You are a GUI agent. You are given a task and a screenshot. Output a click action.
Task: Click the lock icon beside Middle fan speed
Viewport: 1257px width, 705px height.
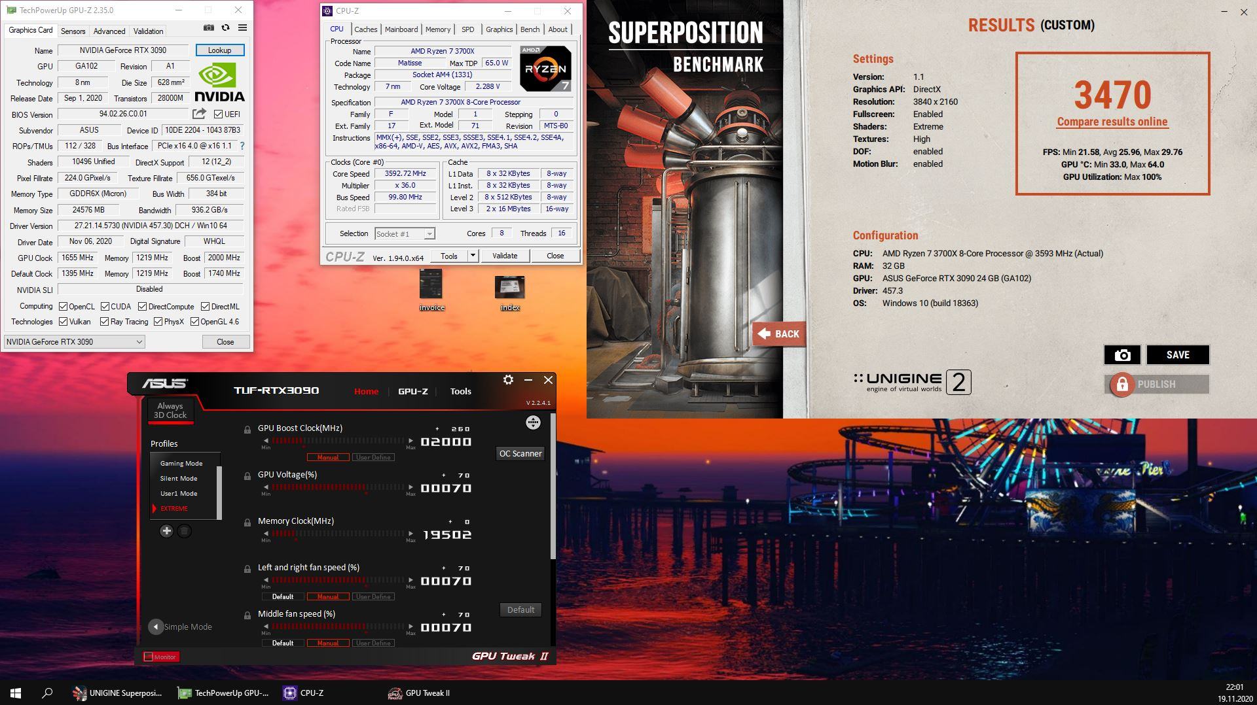pyautogui.click(x=247, y=615)
